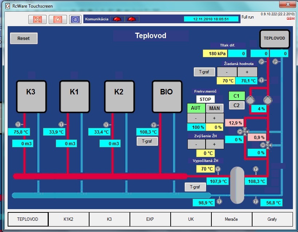The width and height of the screenshot is (298, 232).
Task: Click the left circulation pump symbol
Action: 250,100
